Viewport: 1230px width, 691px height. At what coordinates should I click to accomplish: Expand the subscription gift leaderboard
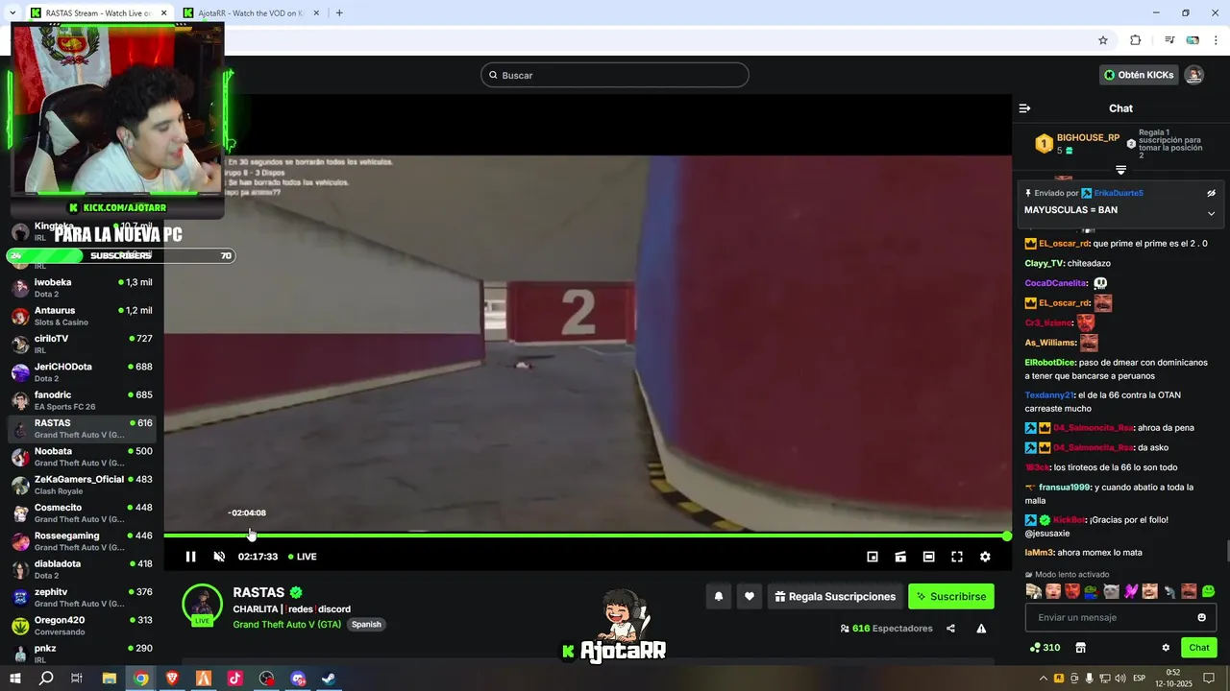click(x=1120, y=170)
